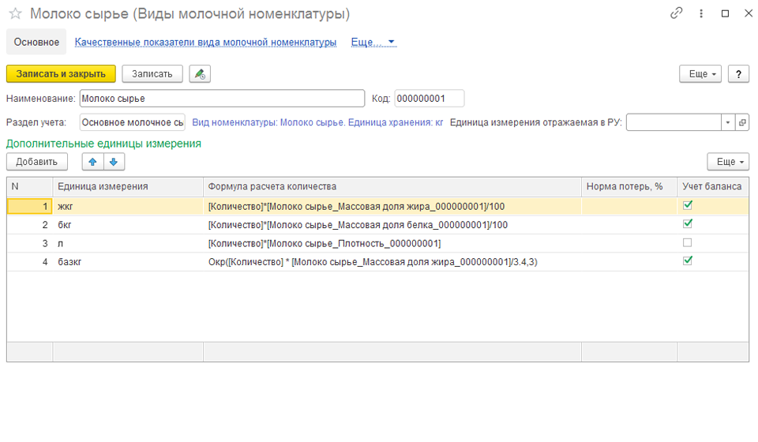Click Норма потерь, % column header

[x=629, y=186]
